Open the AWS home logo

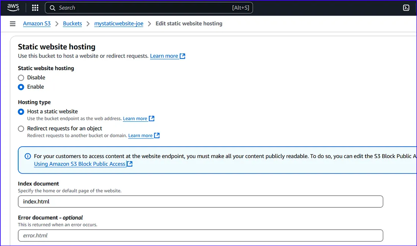coord(13,8)
